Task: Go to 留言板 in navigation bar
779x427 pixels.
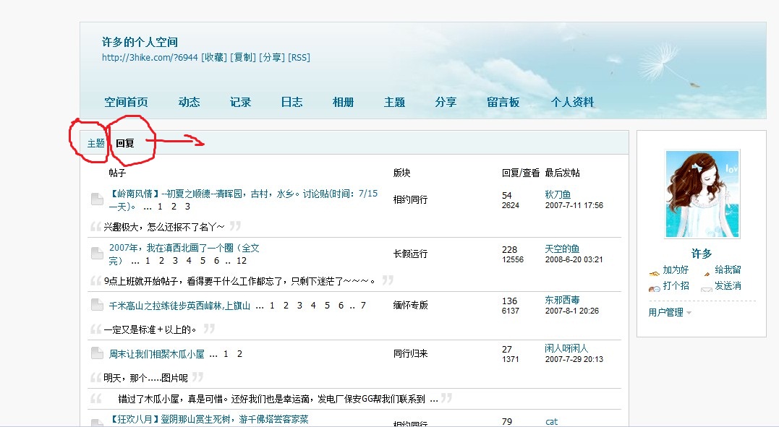Action: pos(503,102)
